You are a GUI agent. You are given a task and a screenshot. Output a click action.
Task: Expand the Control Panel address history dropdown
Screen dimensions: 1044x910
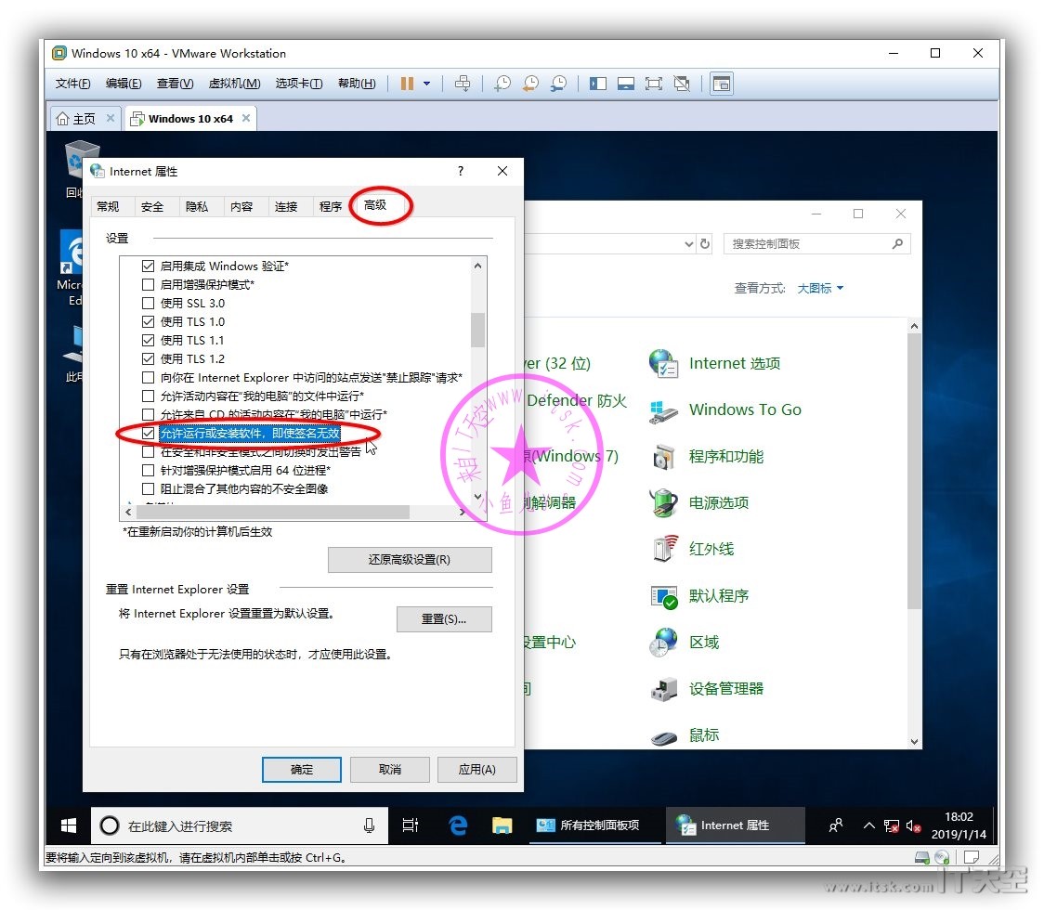click(689, 243)
